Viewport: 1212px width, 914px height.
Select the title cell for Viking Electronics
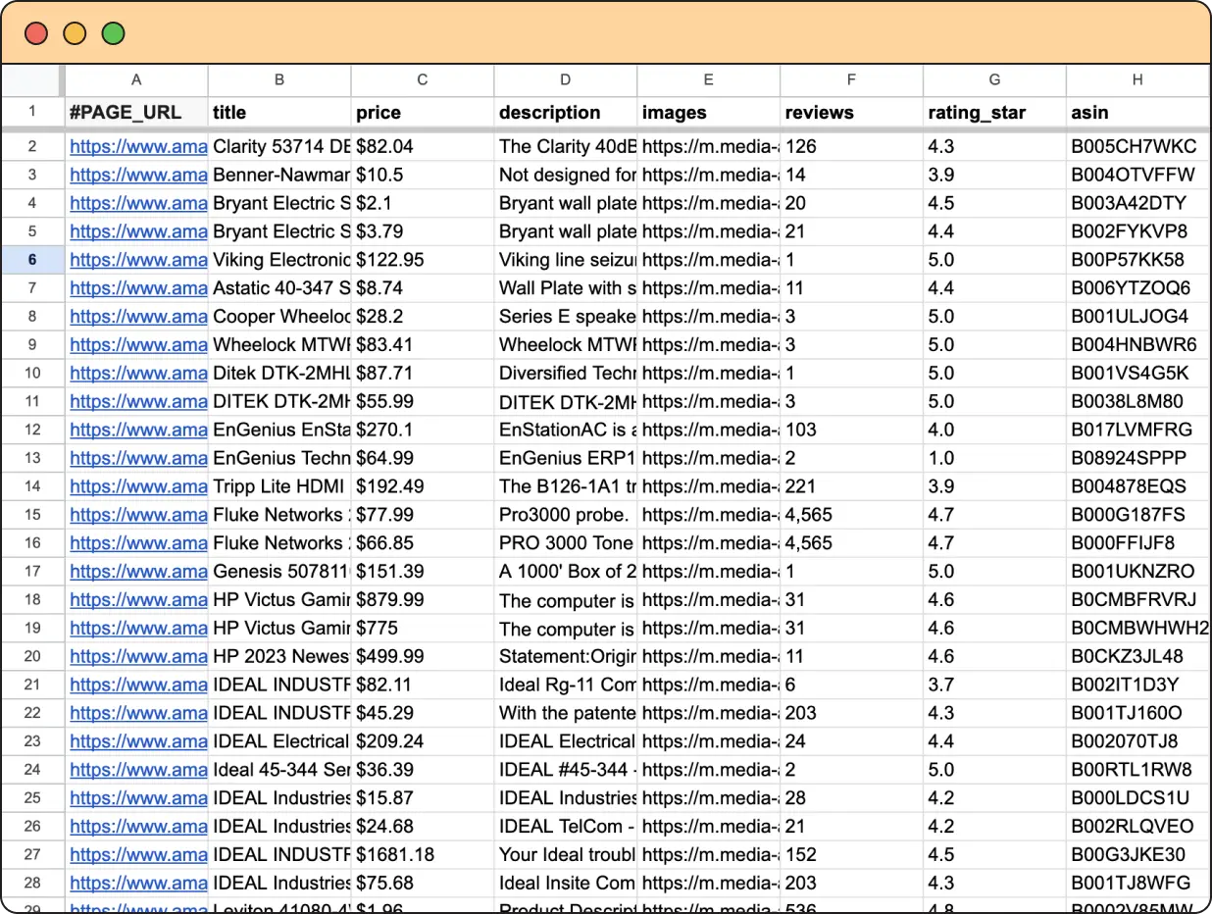pyautogui.click(x=279, y=260)
